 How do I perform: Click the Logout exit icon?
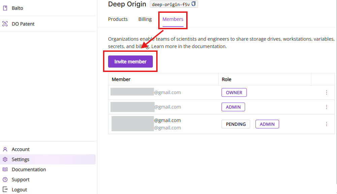click(5, 190)
